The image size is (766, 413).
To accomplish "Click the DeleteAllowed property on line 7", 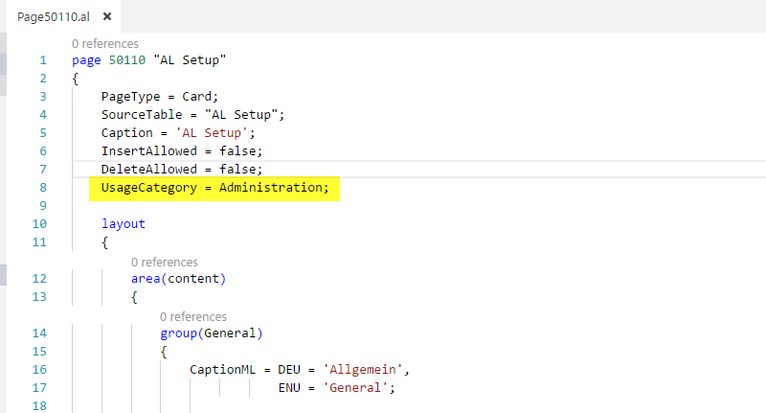I will [149, 169].
